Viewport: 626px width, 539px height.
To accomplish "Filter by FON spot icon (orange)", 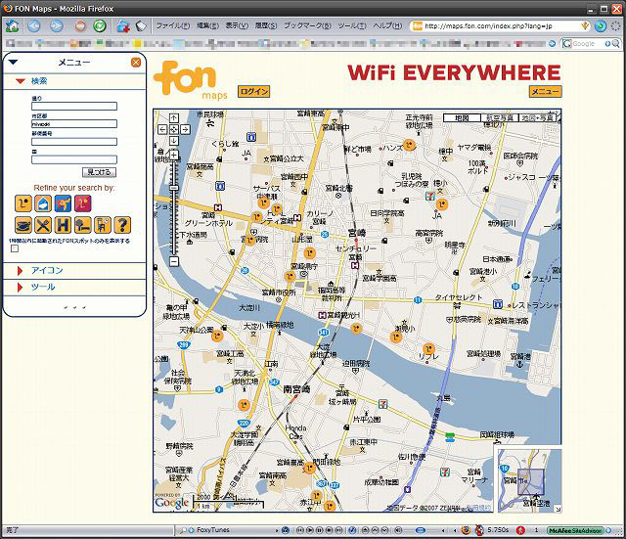I will (x=23, y=203).
